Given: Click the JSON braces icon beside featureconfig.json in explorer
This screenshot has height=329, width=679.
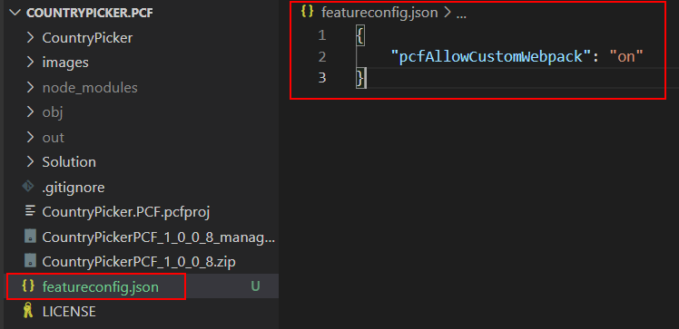Looking at the screenshot, I should point(28,286).
